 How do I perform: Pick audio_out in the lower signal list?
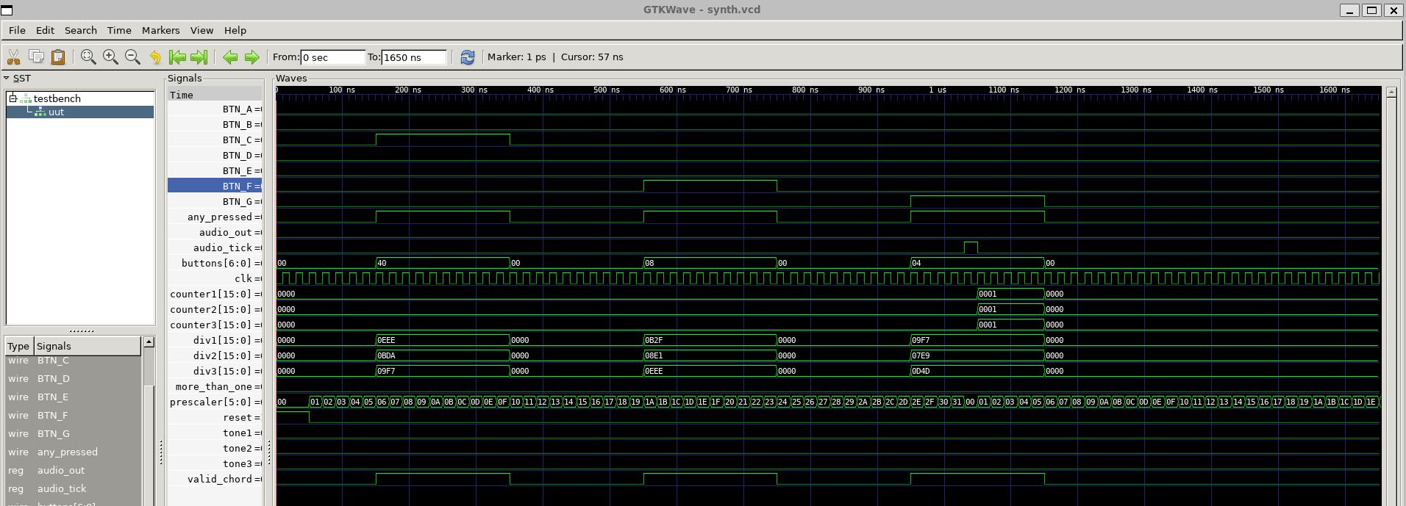(x=61, y=471)
